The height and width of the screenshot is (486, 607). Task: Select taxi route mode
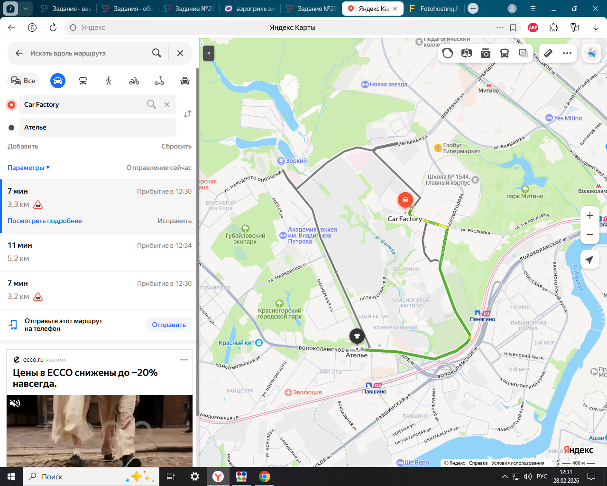pyautogui.click(x=185, y=81)
